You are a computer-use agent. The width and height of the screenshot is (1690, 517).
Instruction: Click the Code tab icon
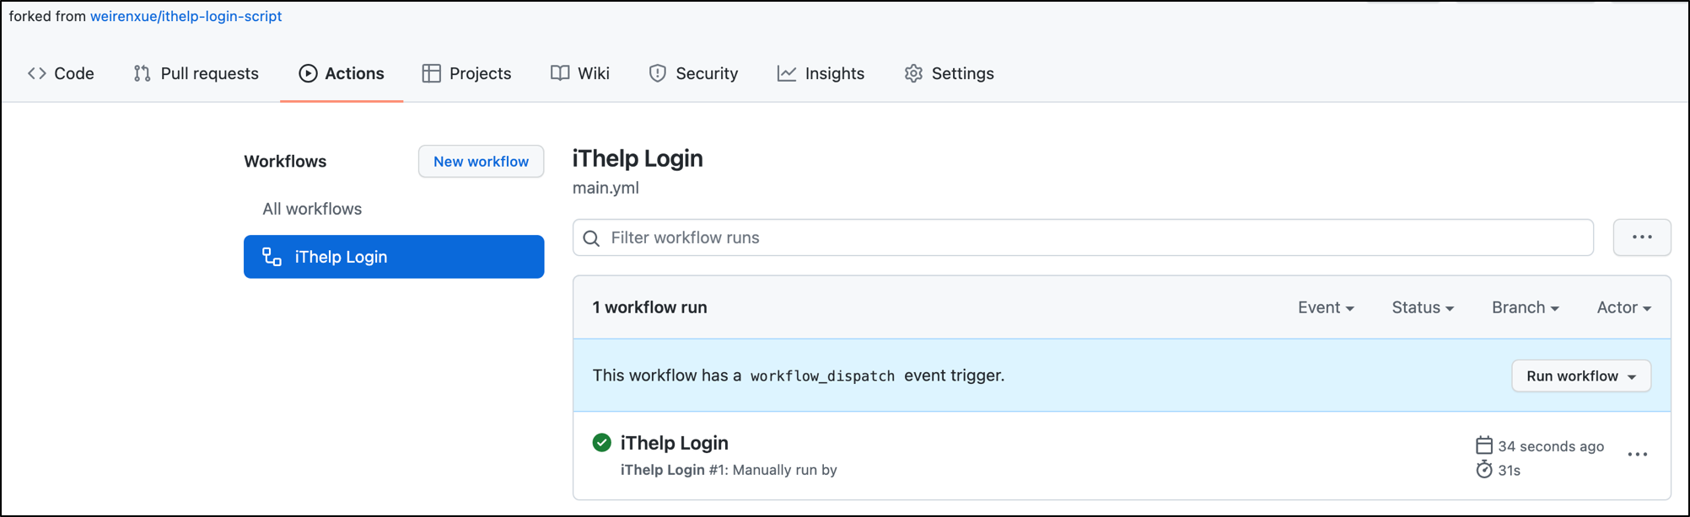(37, 73)
